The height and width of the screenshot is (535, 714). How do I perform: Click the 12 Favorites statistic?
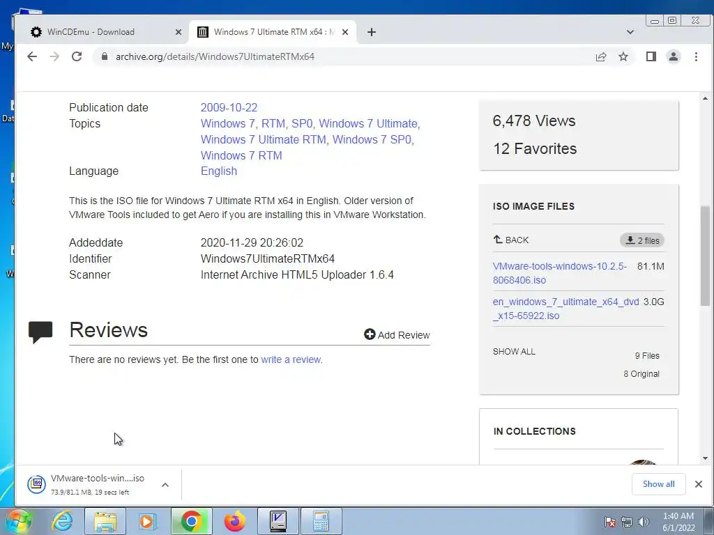(x=535, y=149)
